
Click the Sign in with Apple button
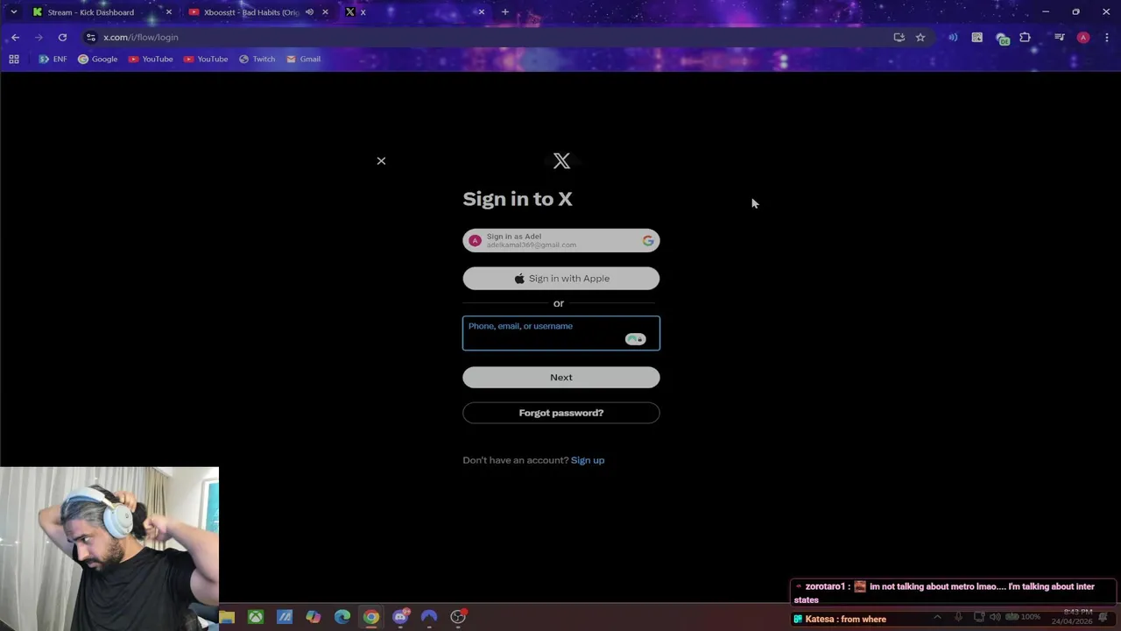[561, 279]
